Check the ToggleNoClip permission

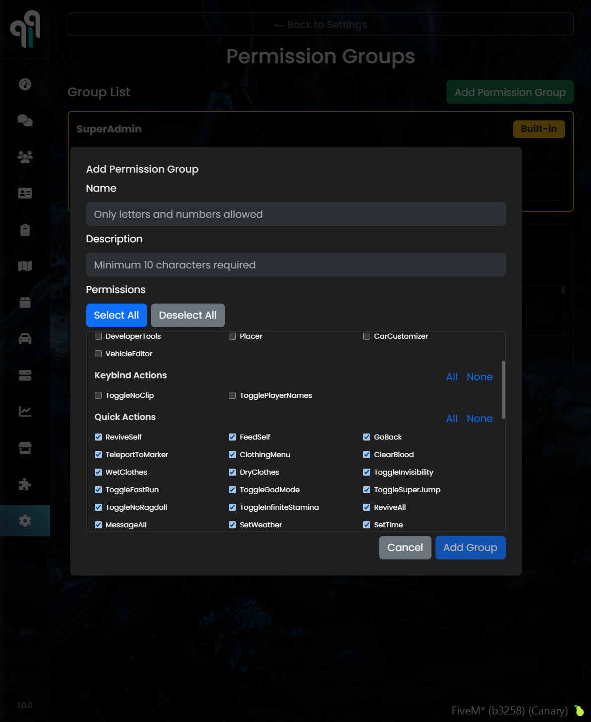coord(98,395)
